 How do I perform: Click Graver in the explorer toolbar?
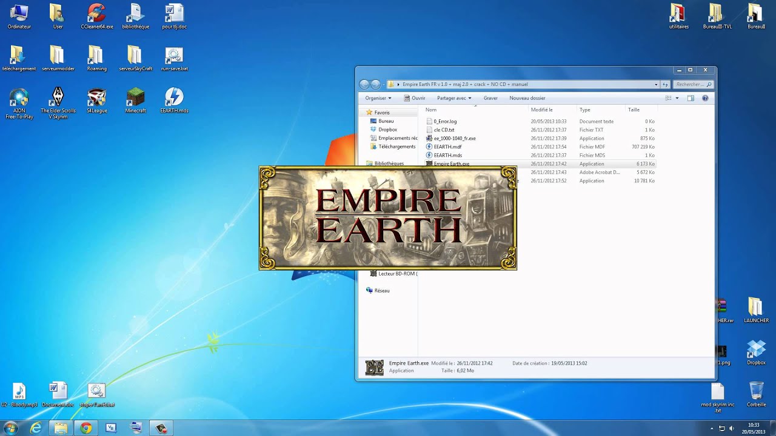(490, 97)
